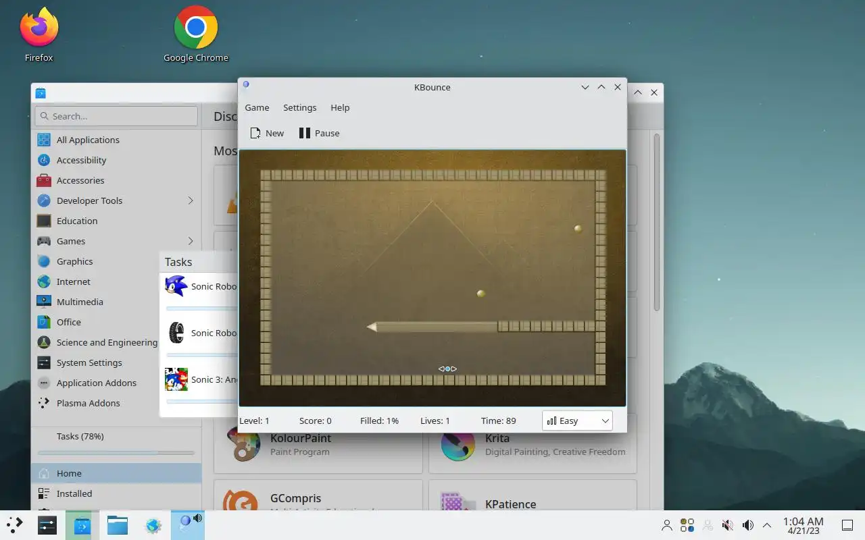This screenshot has height=540, width=865.
Task: Click the Level: 1 status text
Action: pos(254,421)
